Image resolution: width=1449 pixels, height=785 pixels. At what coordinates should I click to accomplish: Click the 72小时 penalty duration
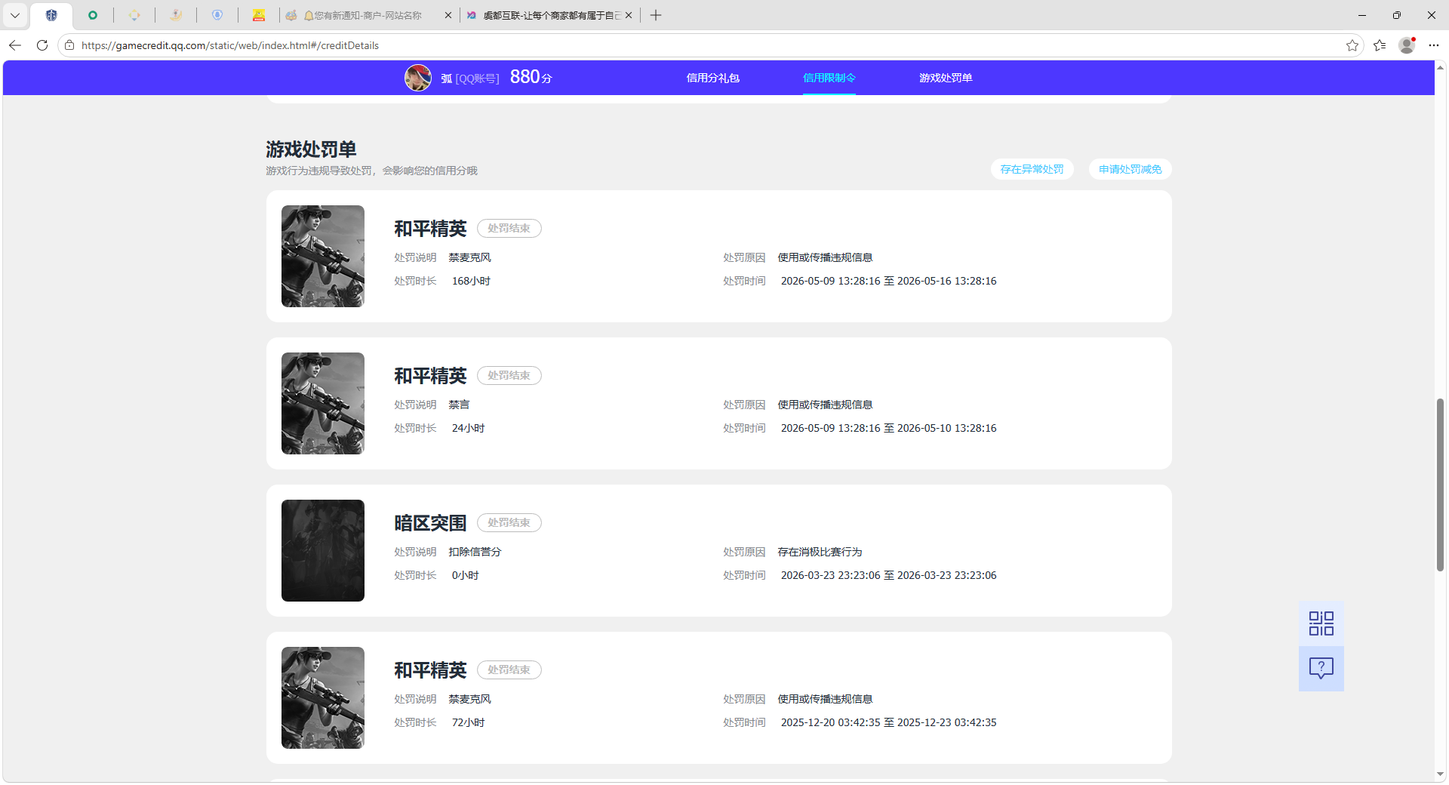(468, 722)
